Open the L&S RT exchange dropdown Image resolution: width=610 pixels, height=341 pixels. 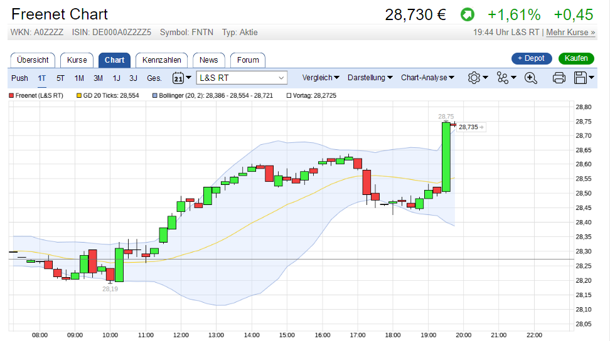pos(242,78)
